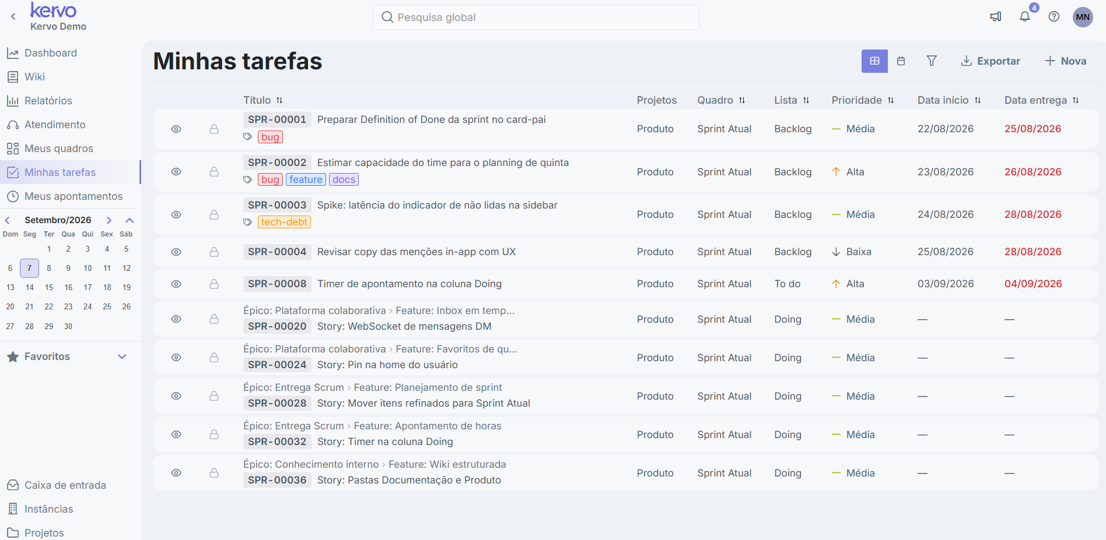1106x540 pixels.
Task: Click the tech-debt tag on SPR-00003
Action: pos(284,222)
